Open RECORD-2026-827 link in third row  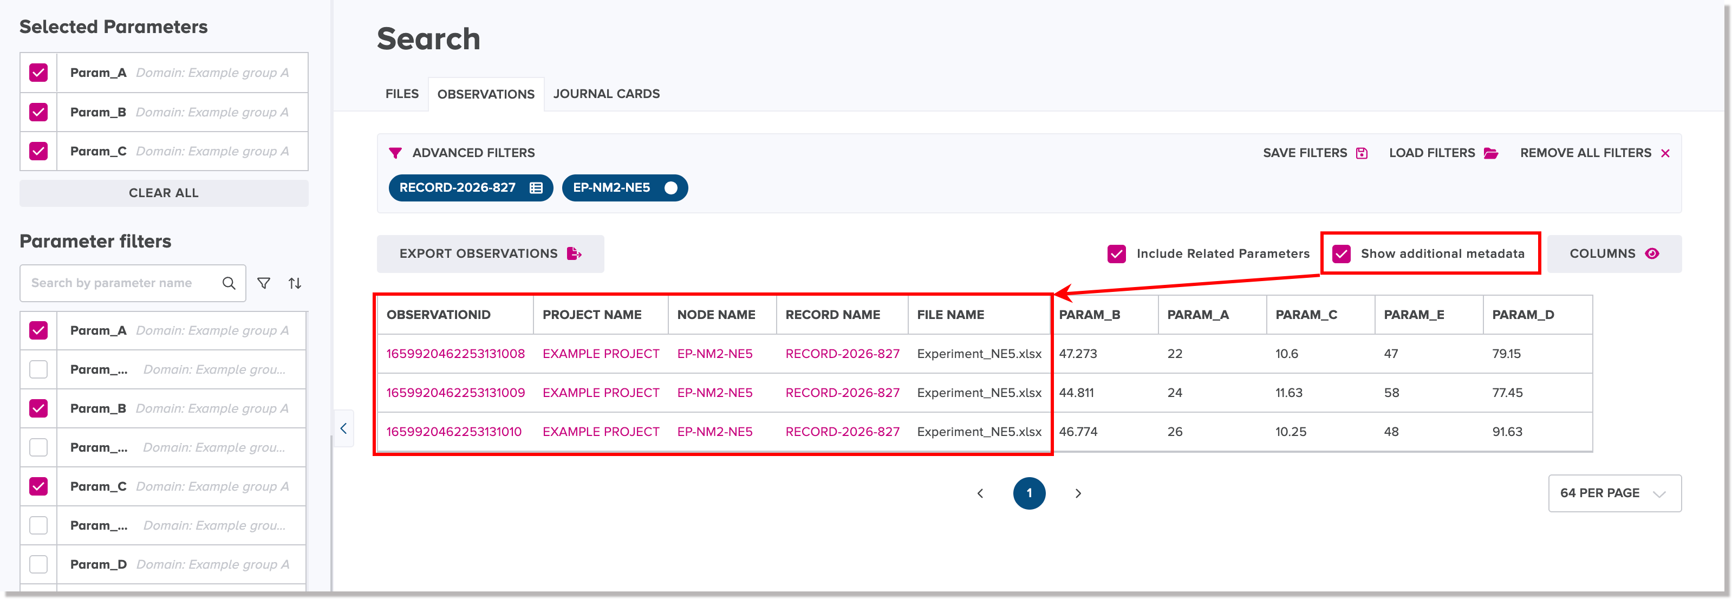click(x=842, y=432)
